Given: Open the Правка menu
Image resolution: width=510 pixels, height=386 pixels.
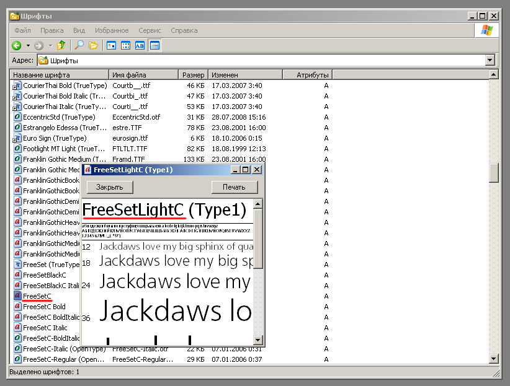Looking at the screenshot, I should [51, 30].
